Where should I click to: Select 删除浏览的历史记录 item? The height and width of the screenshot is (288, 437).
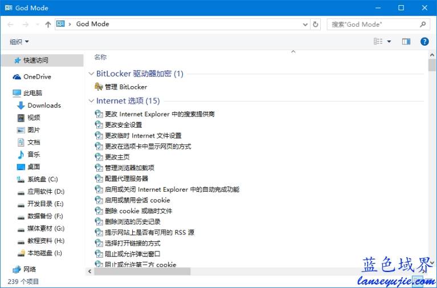pos(133,222)
